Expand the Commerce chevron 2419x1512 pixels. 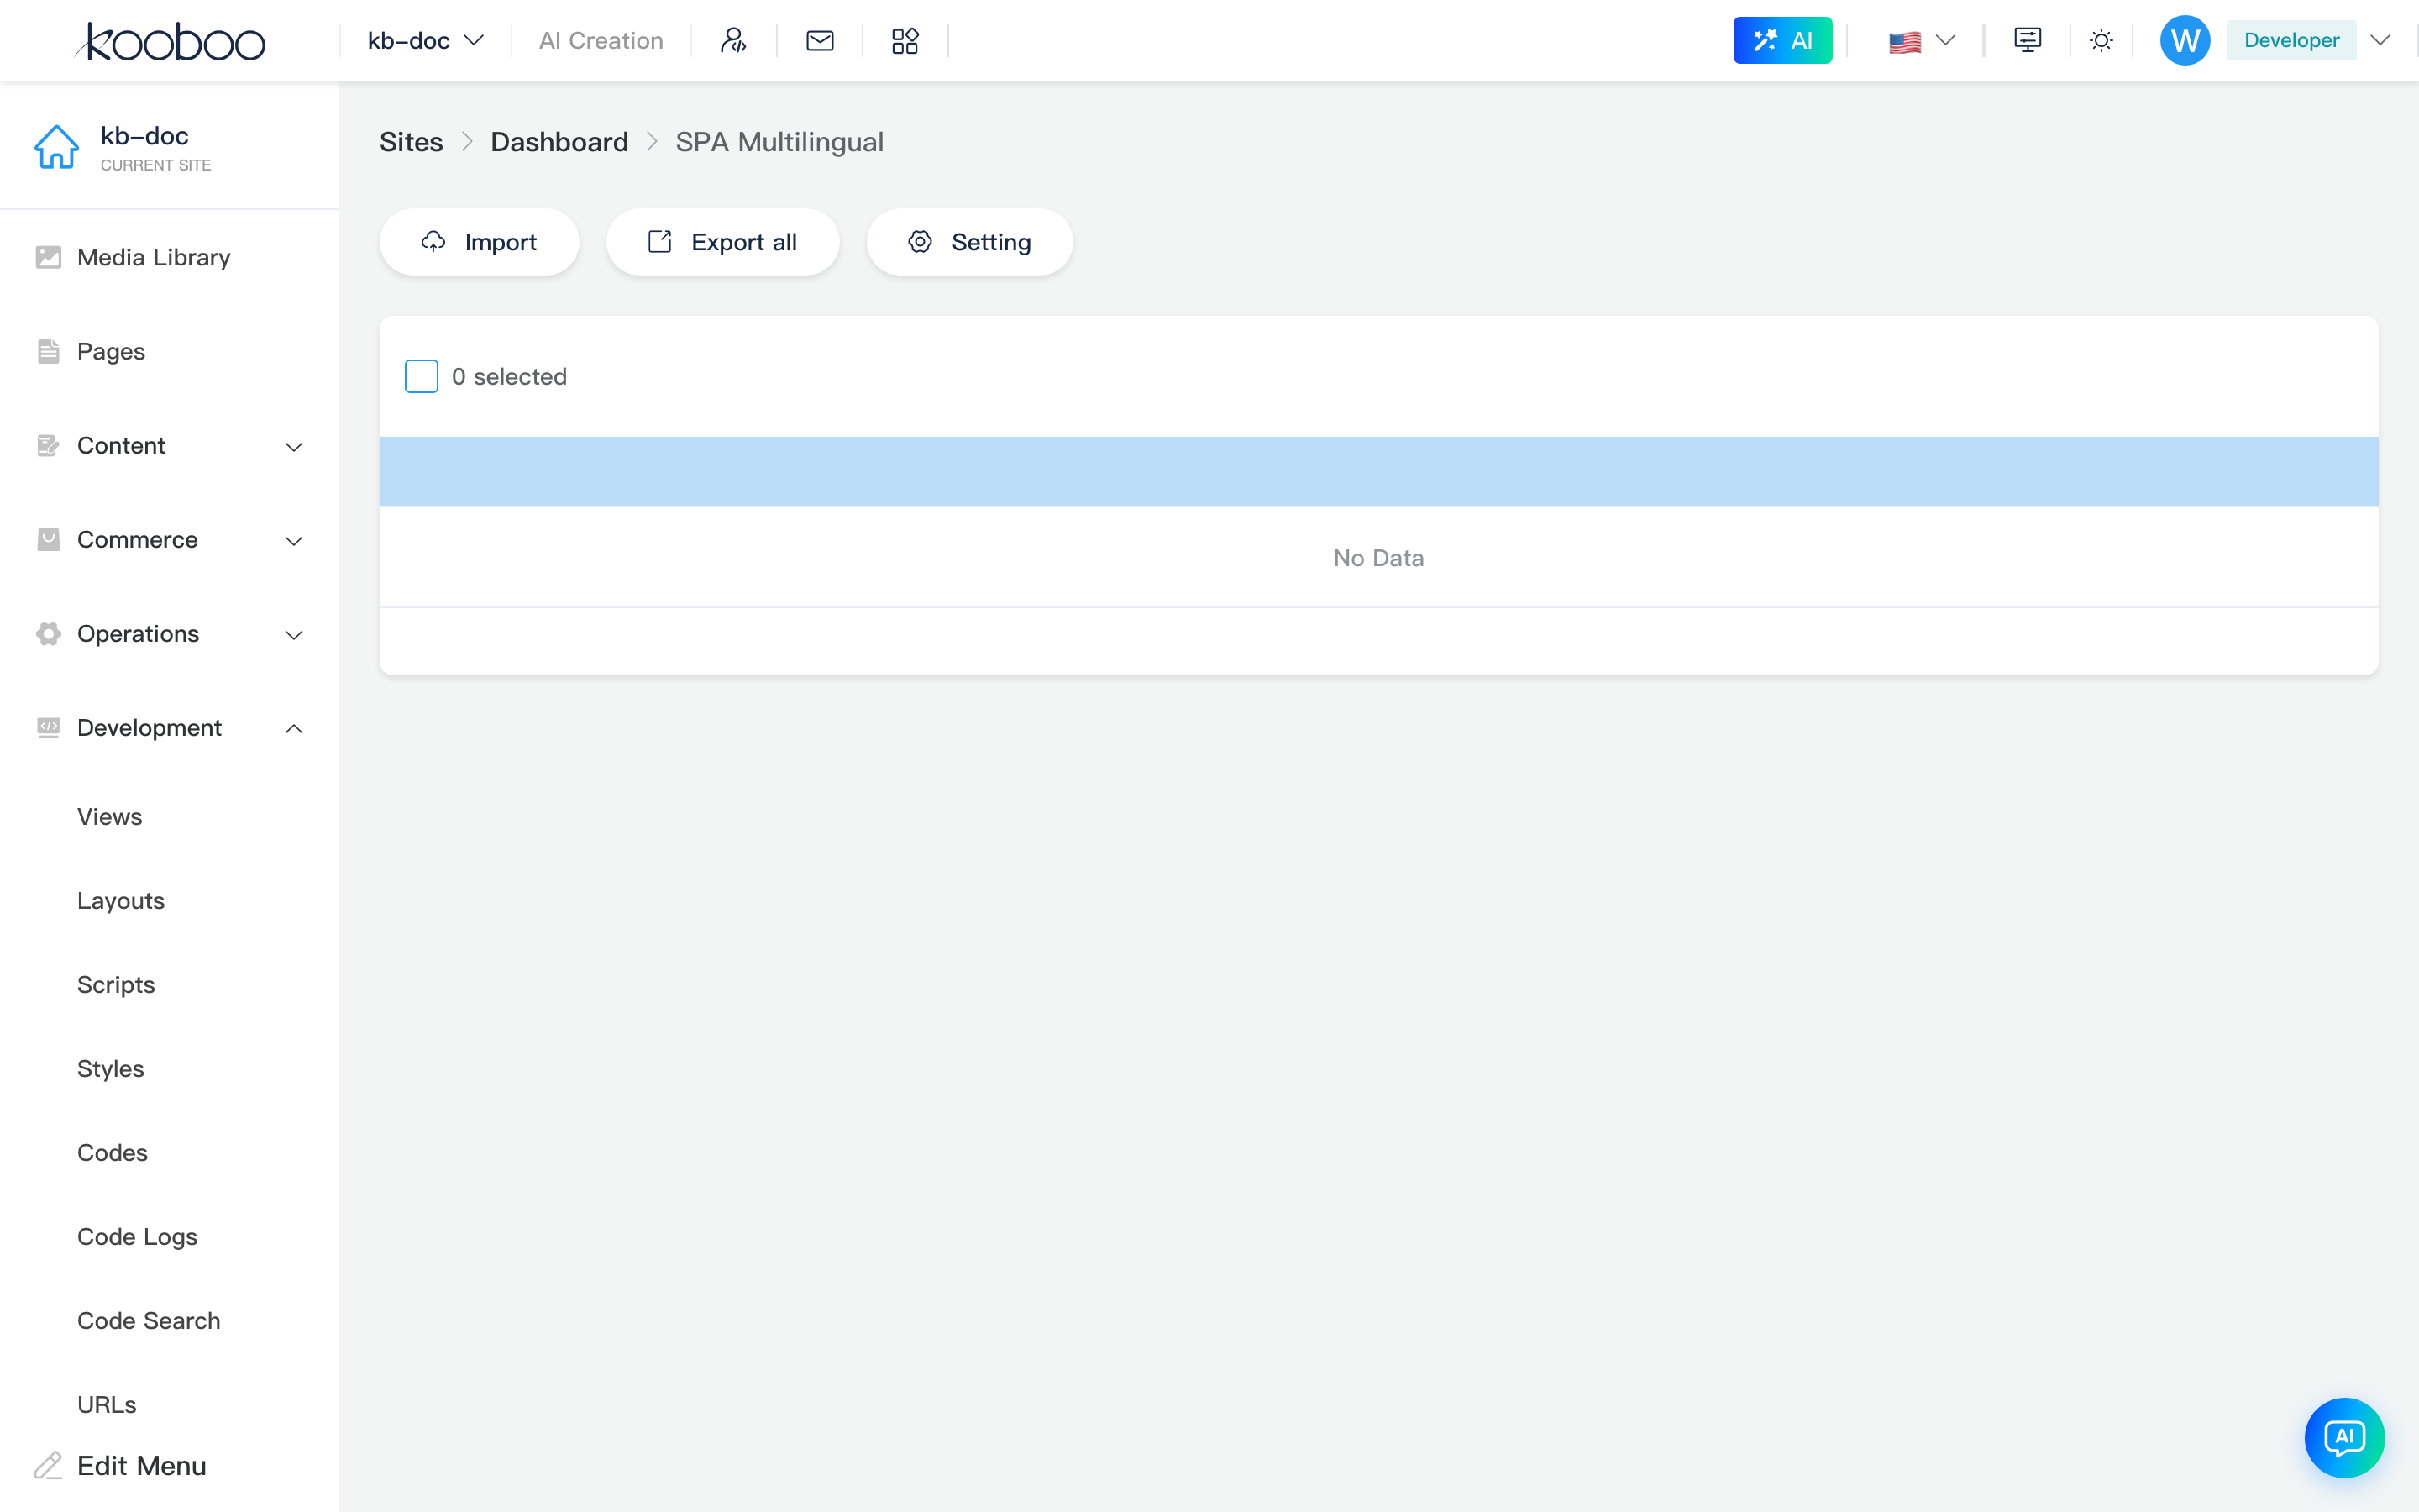point(294,541)
